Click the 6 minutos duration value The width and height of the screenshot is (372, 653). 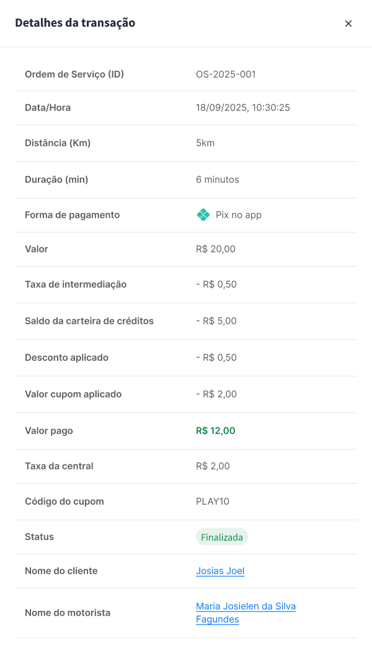[x=218, y=180]
